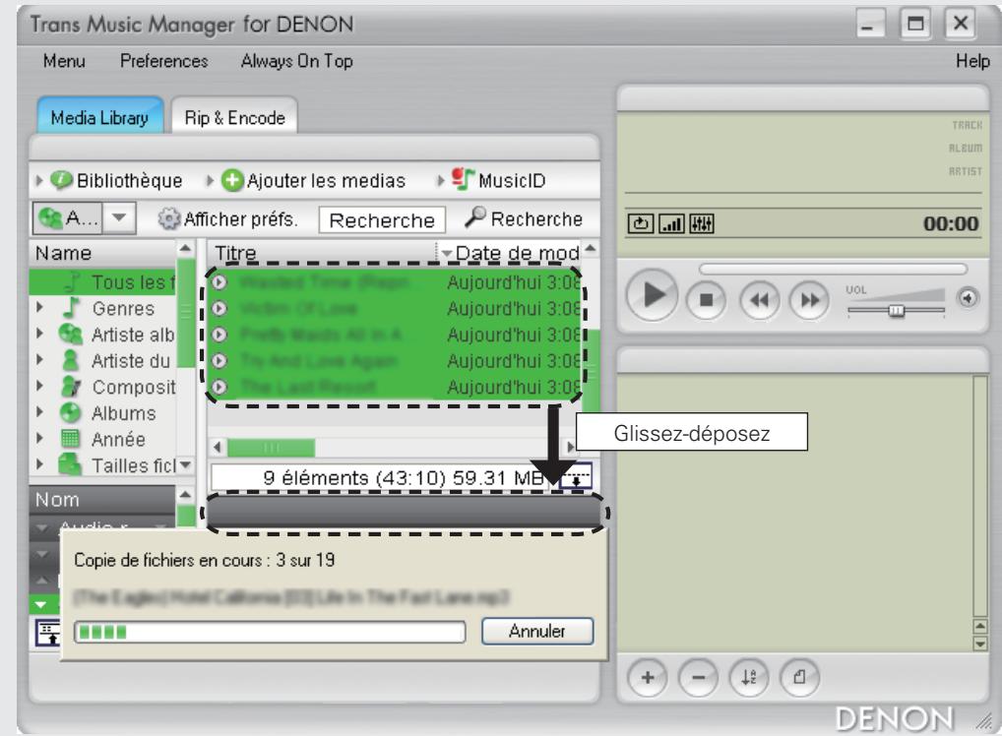Click play icon of first track row
Image resolution: width=1002 pixels, height=736 pixels.
(219, 281)
